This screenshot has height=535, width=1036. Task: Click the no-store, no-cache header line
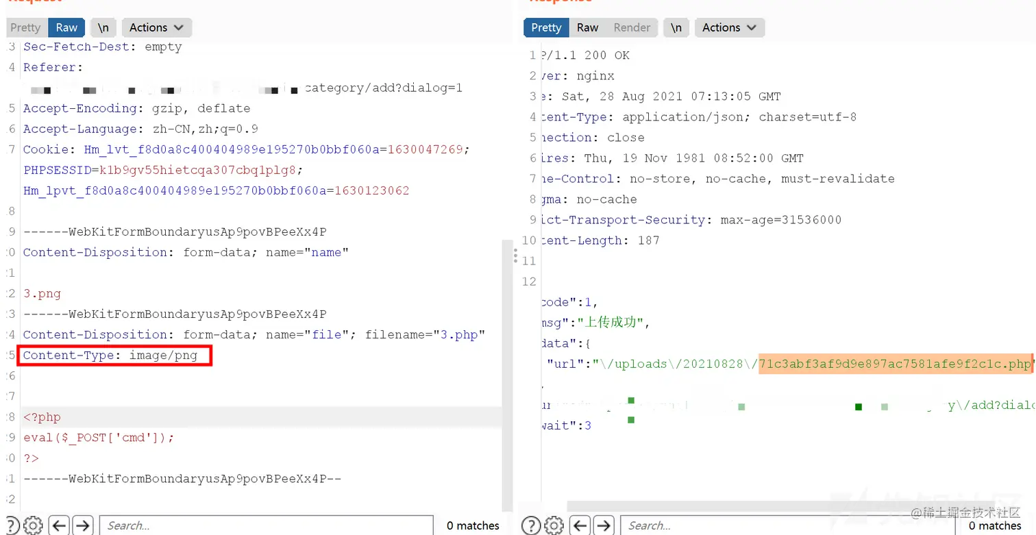coord(717,178)
